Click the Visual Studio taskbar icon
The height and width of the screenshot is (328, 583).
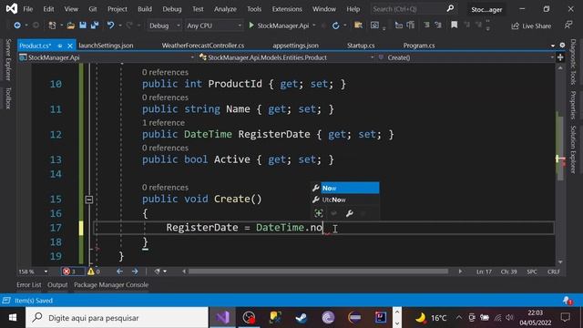coord(222,318)
